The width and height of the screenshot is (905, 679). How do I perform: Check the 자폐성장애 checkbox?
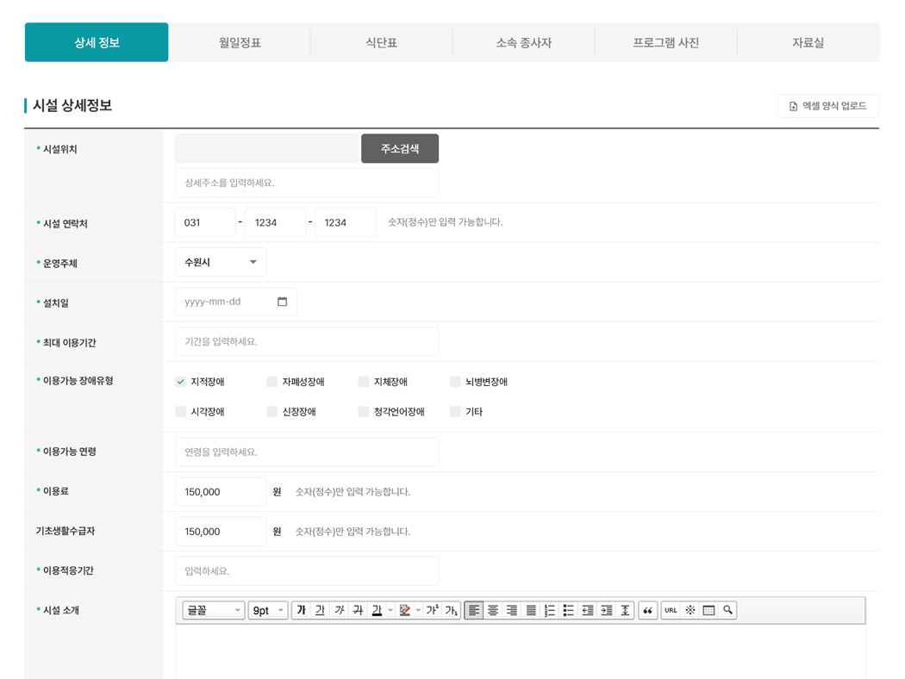click(x=271, y=382)
